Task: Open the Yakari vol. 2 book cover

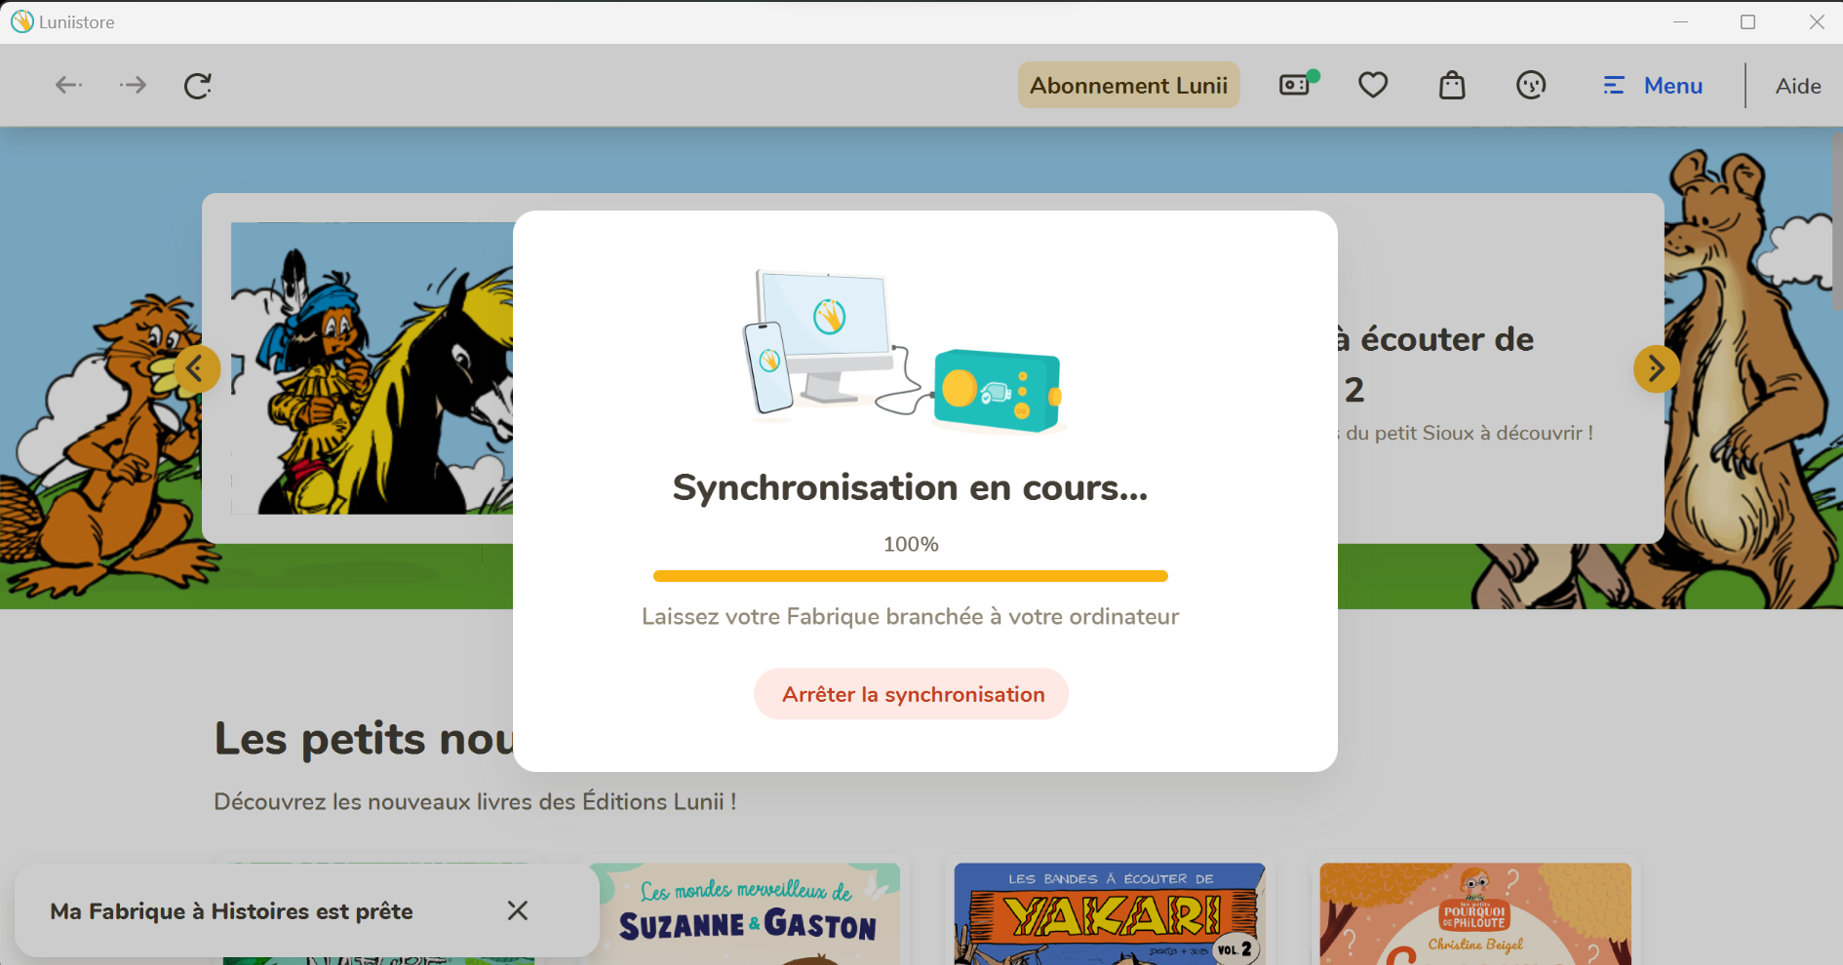Action: point(1109,913)
